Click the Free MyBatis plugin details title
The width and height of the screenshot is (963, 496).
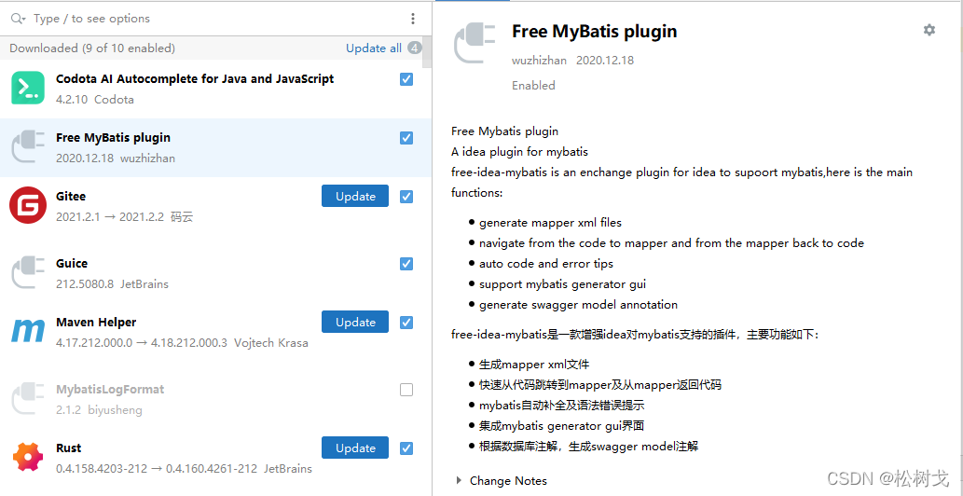(x=595, y=32)
